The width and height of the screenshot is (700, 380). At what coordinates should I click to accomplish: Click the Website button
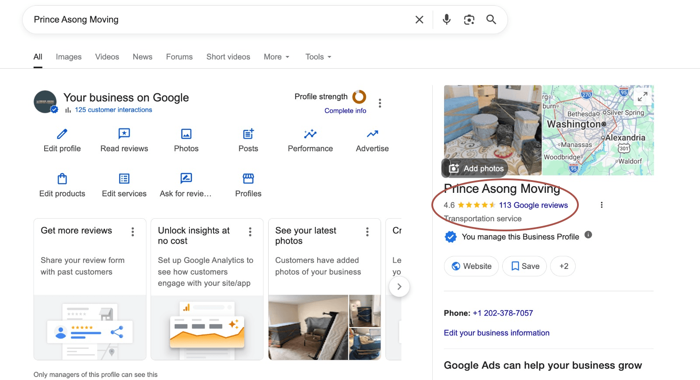[471, 266]
